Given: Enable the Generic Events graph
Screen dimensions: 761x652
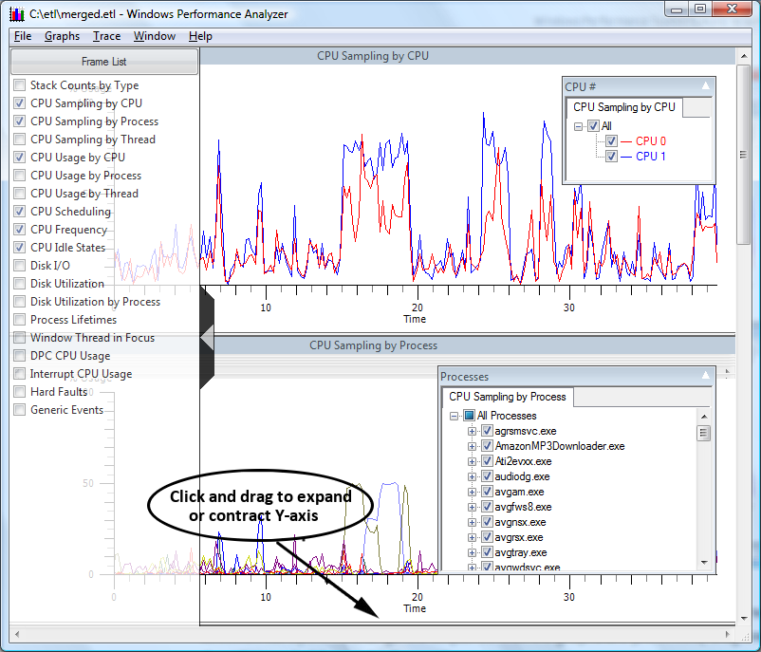Looking at the screenshot, I should click(x=19, y=409).
